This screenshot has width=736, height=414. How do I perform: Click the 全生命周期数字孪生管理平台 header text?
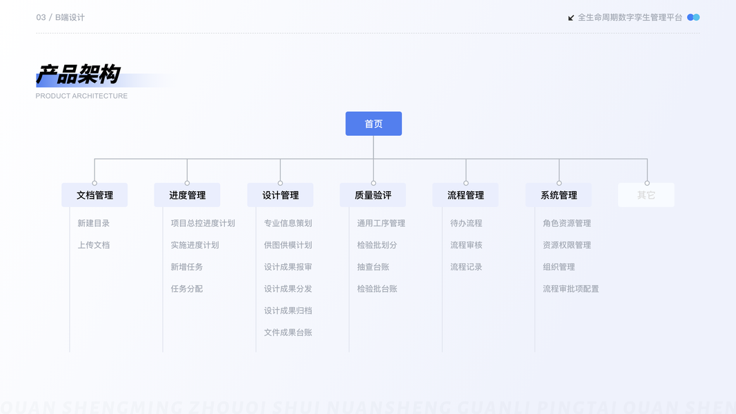pos(630,17)
